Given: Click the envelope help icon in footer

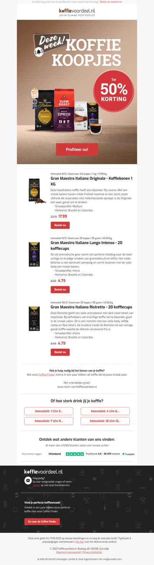Looking at the screenshot, I should click(x=28, y=481).
